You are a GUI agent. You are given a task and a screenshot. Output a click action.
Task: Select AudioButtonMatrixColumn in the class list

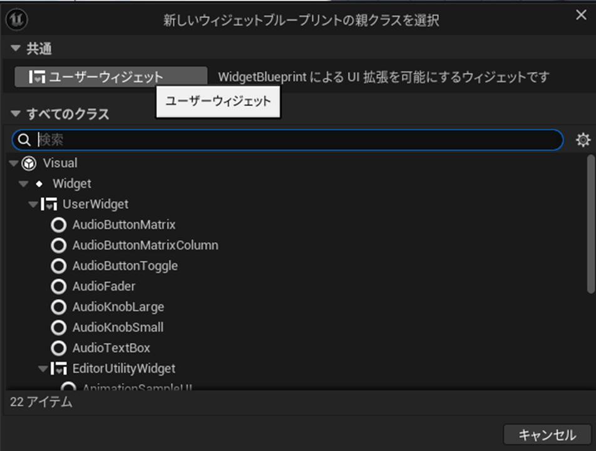click(x=145, y=246)
